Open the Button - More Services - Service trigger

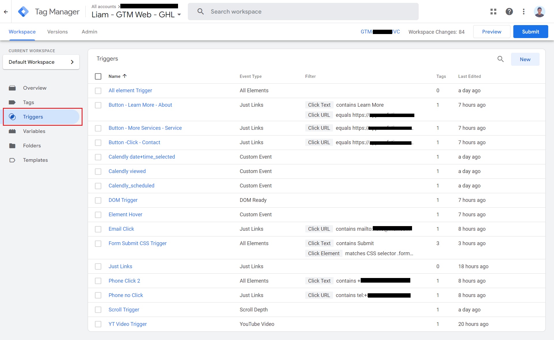pyautogui.click(x=145, y=128)
